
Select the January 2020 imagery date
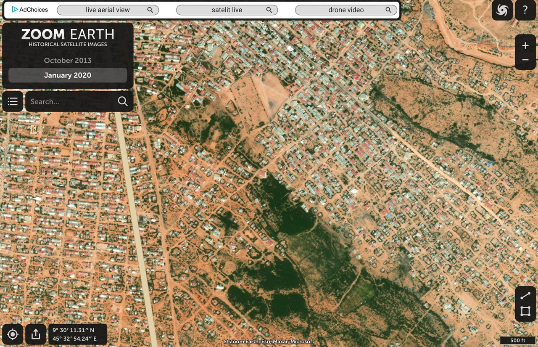tap(68, 75)
